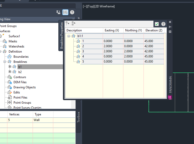This screenshot has height=144, width=194.
Task: Select vertex 2 easting value 2.0000
Action: (x=113, y=46)
